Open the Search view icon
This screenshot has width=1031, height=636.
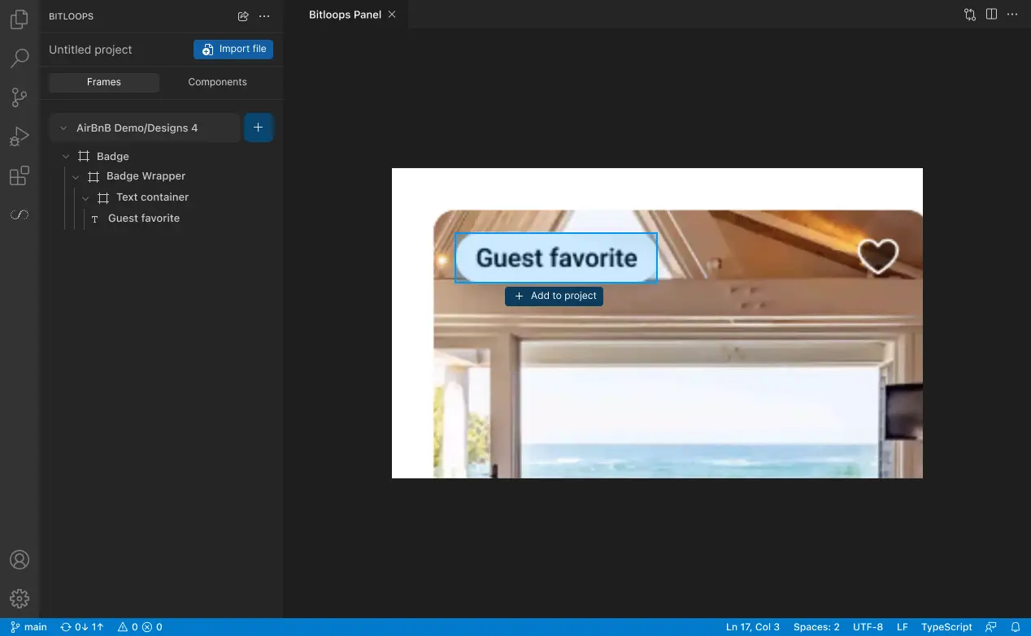20,58
